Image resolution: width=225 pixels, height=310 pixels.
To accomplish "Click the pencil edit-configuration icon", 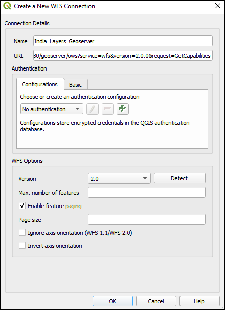I will pyautogui.click(x=93, y=109).
